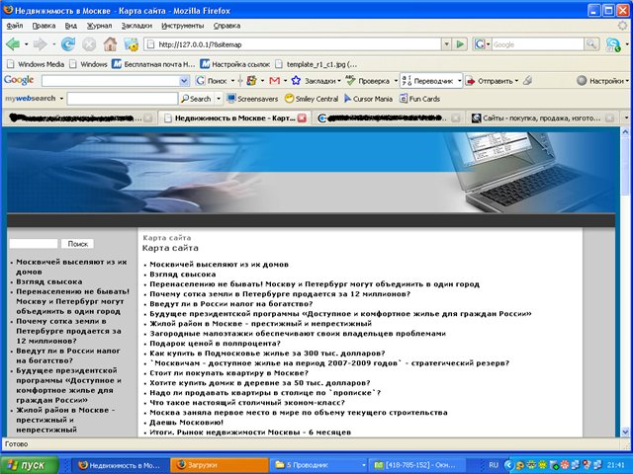Close the Недвижимость в Москве tab
Viewport: 633px width, 474px height.
tap(302, 118)
